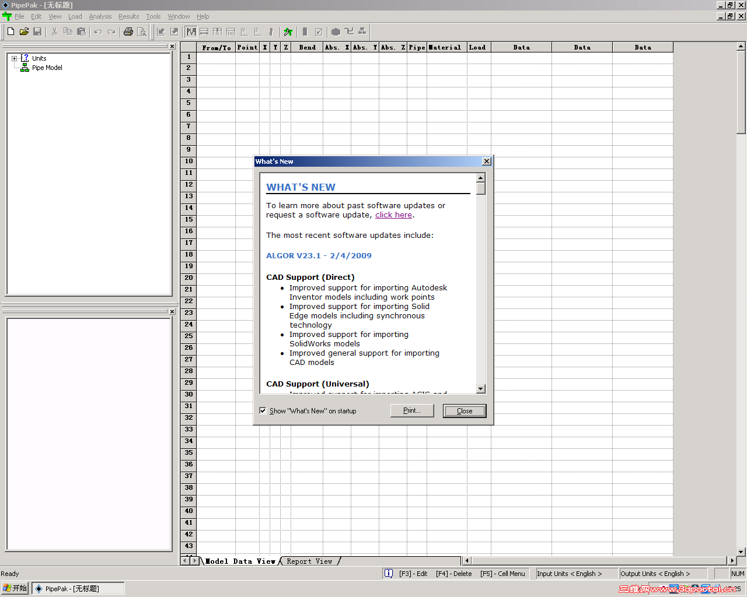Click the pipe routing toolbar icon
Image resolution: width=747 pixels, height=597 pixels.
click(349, 31)
